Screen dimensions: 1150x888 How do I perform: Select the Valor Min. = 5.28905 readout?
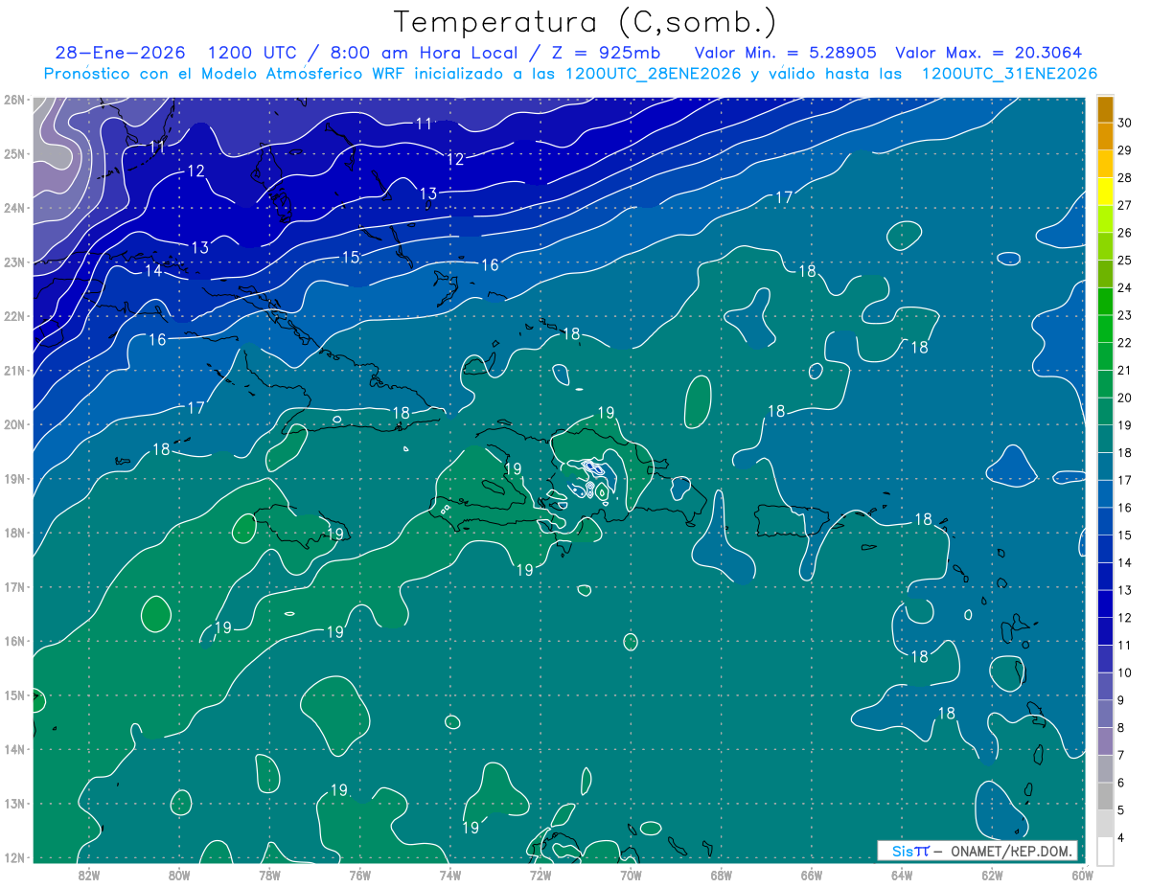pos(785,53)
